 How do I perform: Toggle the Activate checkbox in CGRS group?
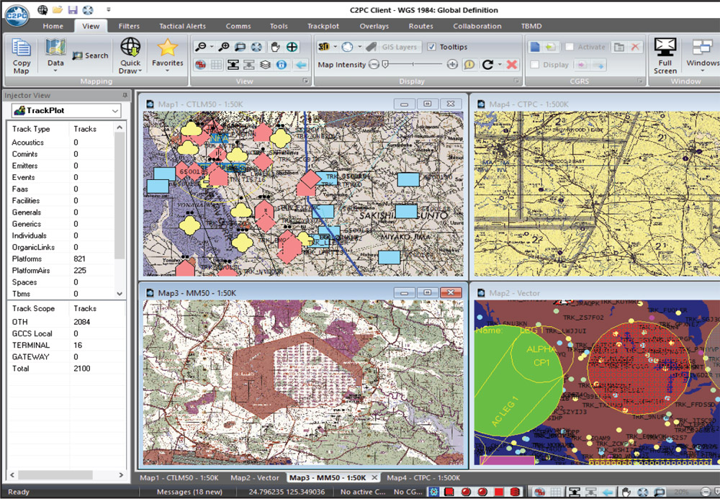[570, 47]
